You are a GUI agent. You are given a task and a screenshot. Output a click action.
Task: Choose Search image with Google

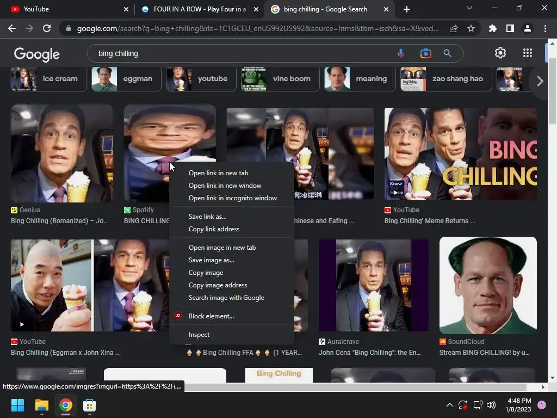point(232,298)
